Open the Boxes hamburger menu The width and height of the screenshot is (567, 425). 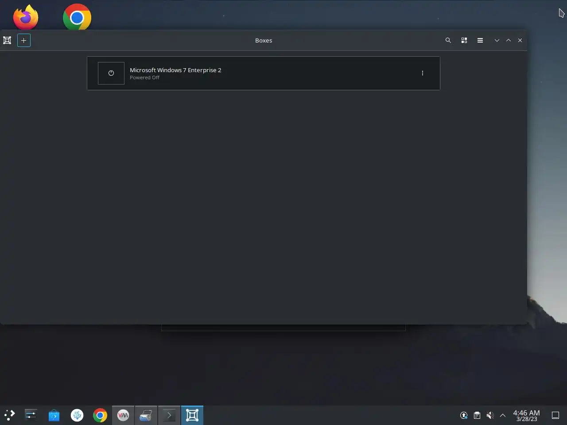click(x=480, y=40)
